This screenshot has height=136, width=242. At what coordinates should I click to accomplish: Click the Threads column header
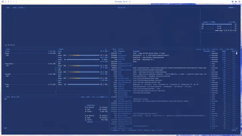[x=207, y=51]
